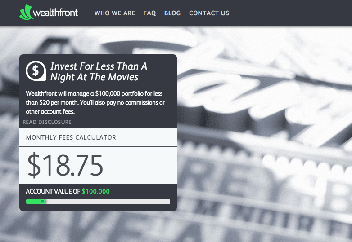352x242 pixels.
Task: Click the MONTHLY FEES CALCULATOR heading
Action: (x=71, y=137)
